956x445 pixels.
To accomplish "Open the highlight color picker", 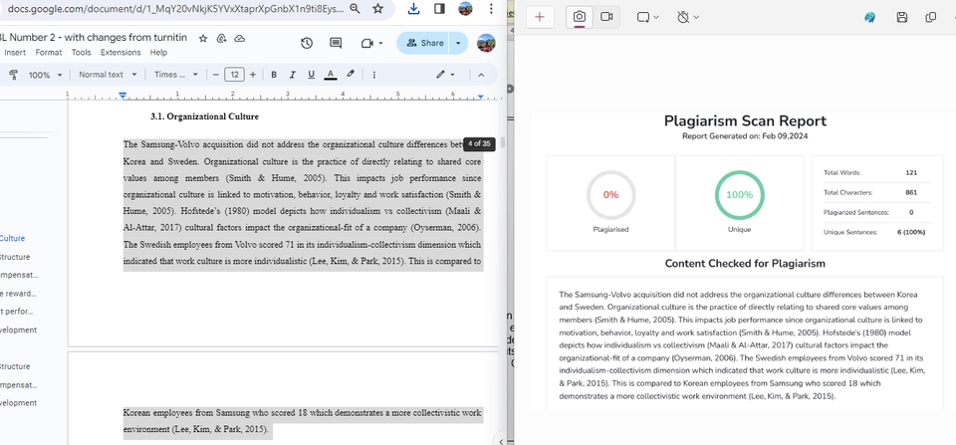I will (350, 75).
